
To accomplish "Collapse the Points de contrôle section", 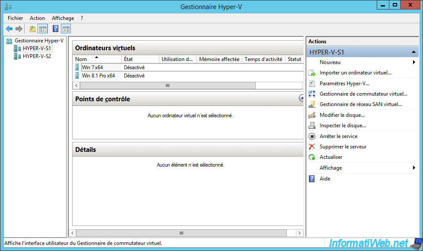I will point(301,98).
